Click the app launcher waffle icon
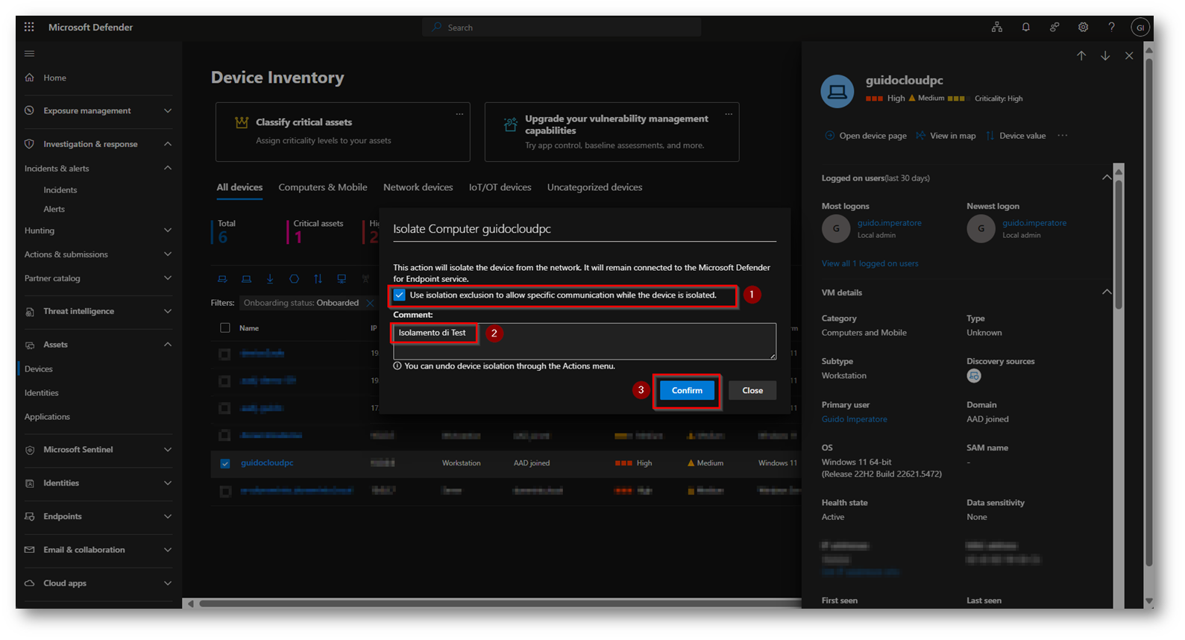Viewport: 1185px width, 640px height. 29,27
